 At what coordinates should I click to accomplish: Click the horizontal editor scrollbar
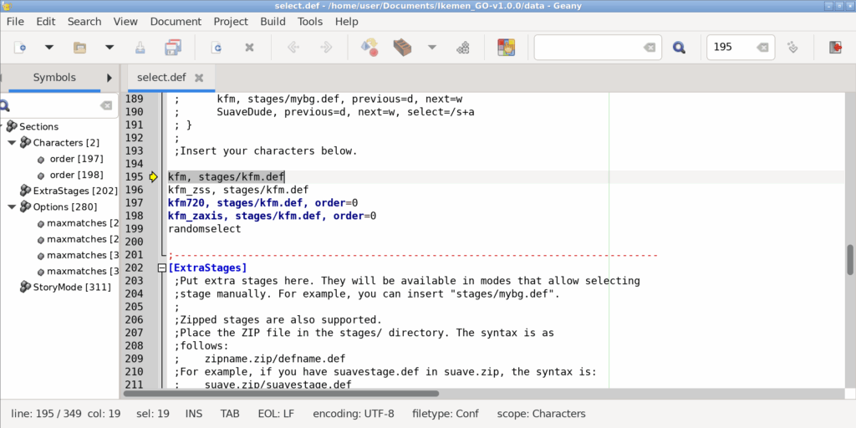tap(281, 393)
